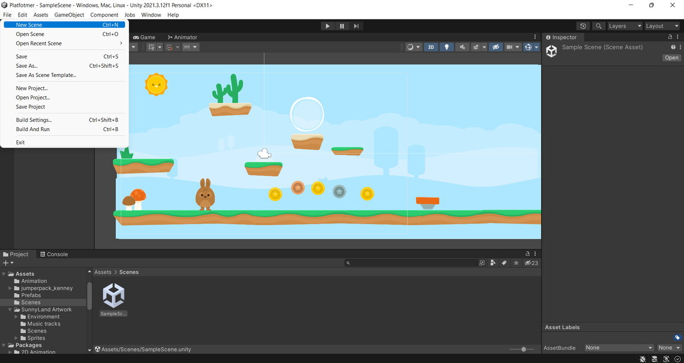This screenshot has height=363, width=684.
Task: Collapse the Assets folder arrow
Action: [x=4, y=274]
